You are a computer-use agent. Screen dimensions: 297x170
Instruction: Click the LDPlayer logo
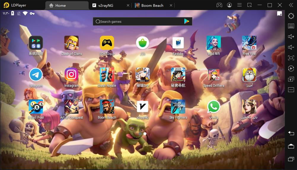coord(6,5)
